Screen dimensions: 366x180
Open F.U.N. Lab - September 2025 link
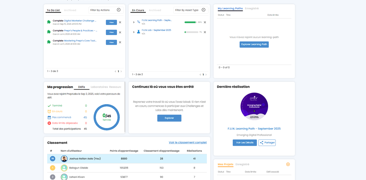(x=157, y=30)
